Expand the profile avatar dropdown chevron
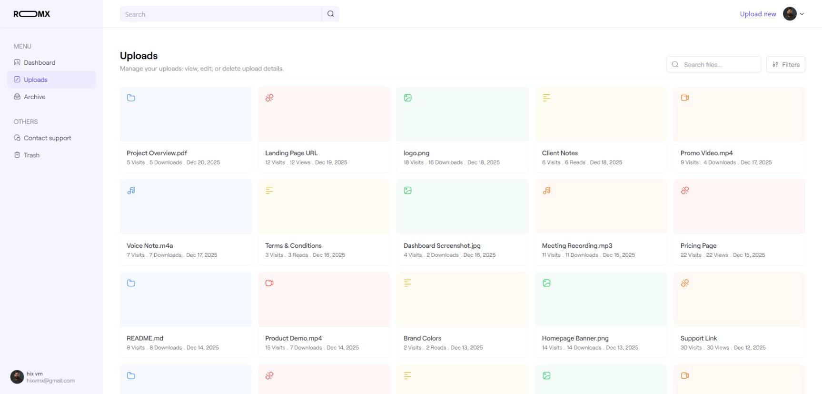The image size is (822, 394). (802, 14)
